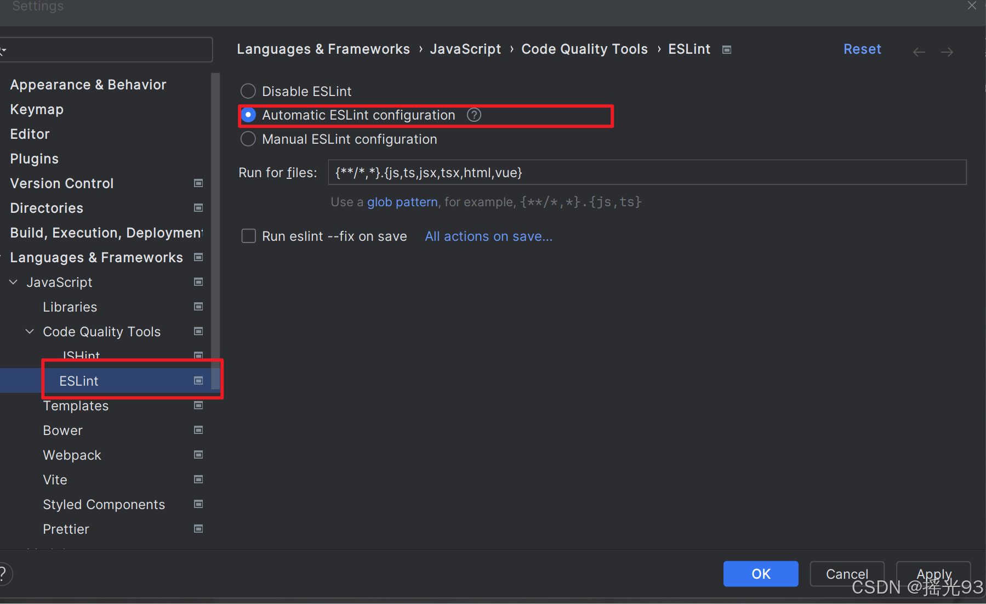Click the OK button
This screenshot has height=604, width=986.
tap(761, 574)
